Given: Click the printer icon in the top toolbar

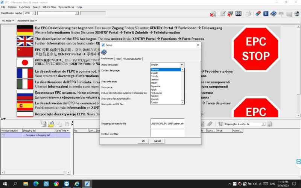Looking at the screenshot, I should pos(248,14).
